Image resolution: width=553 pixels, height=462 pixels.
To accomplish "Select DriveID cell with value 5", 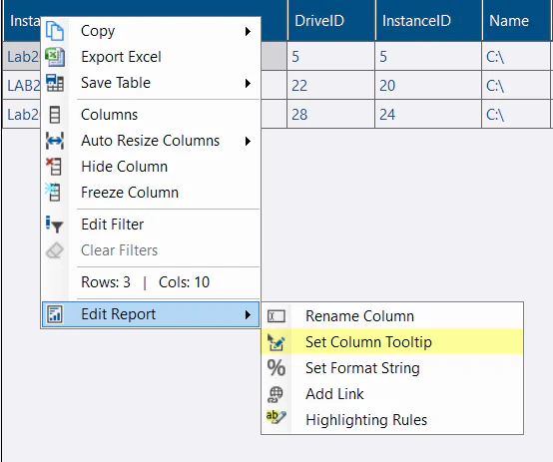I will [330, 57].
